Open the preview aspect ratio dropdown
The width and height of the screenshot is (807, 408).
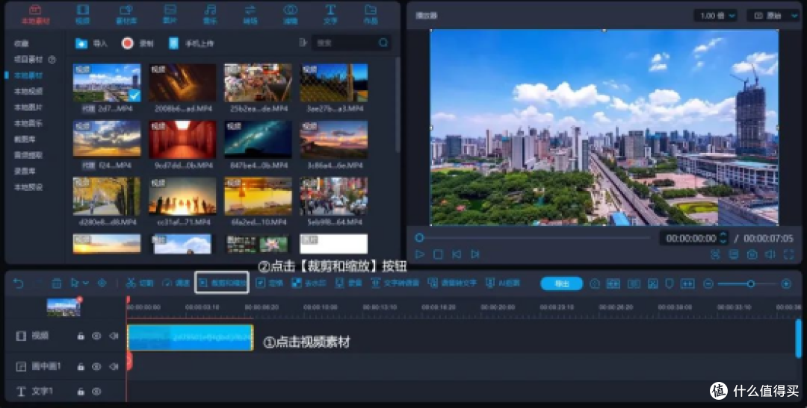(x=772, y=16)
